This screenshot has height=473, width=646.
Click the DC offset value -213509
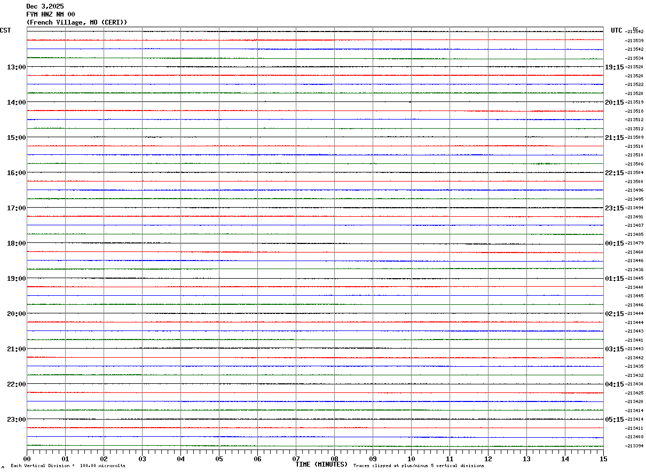coord(634,138)
